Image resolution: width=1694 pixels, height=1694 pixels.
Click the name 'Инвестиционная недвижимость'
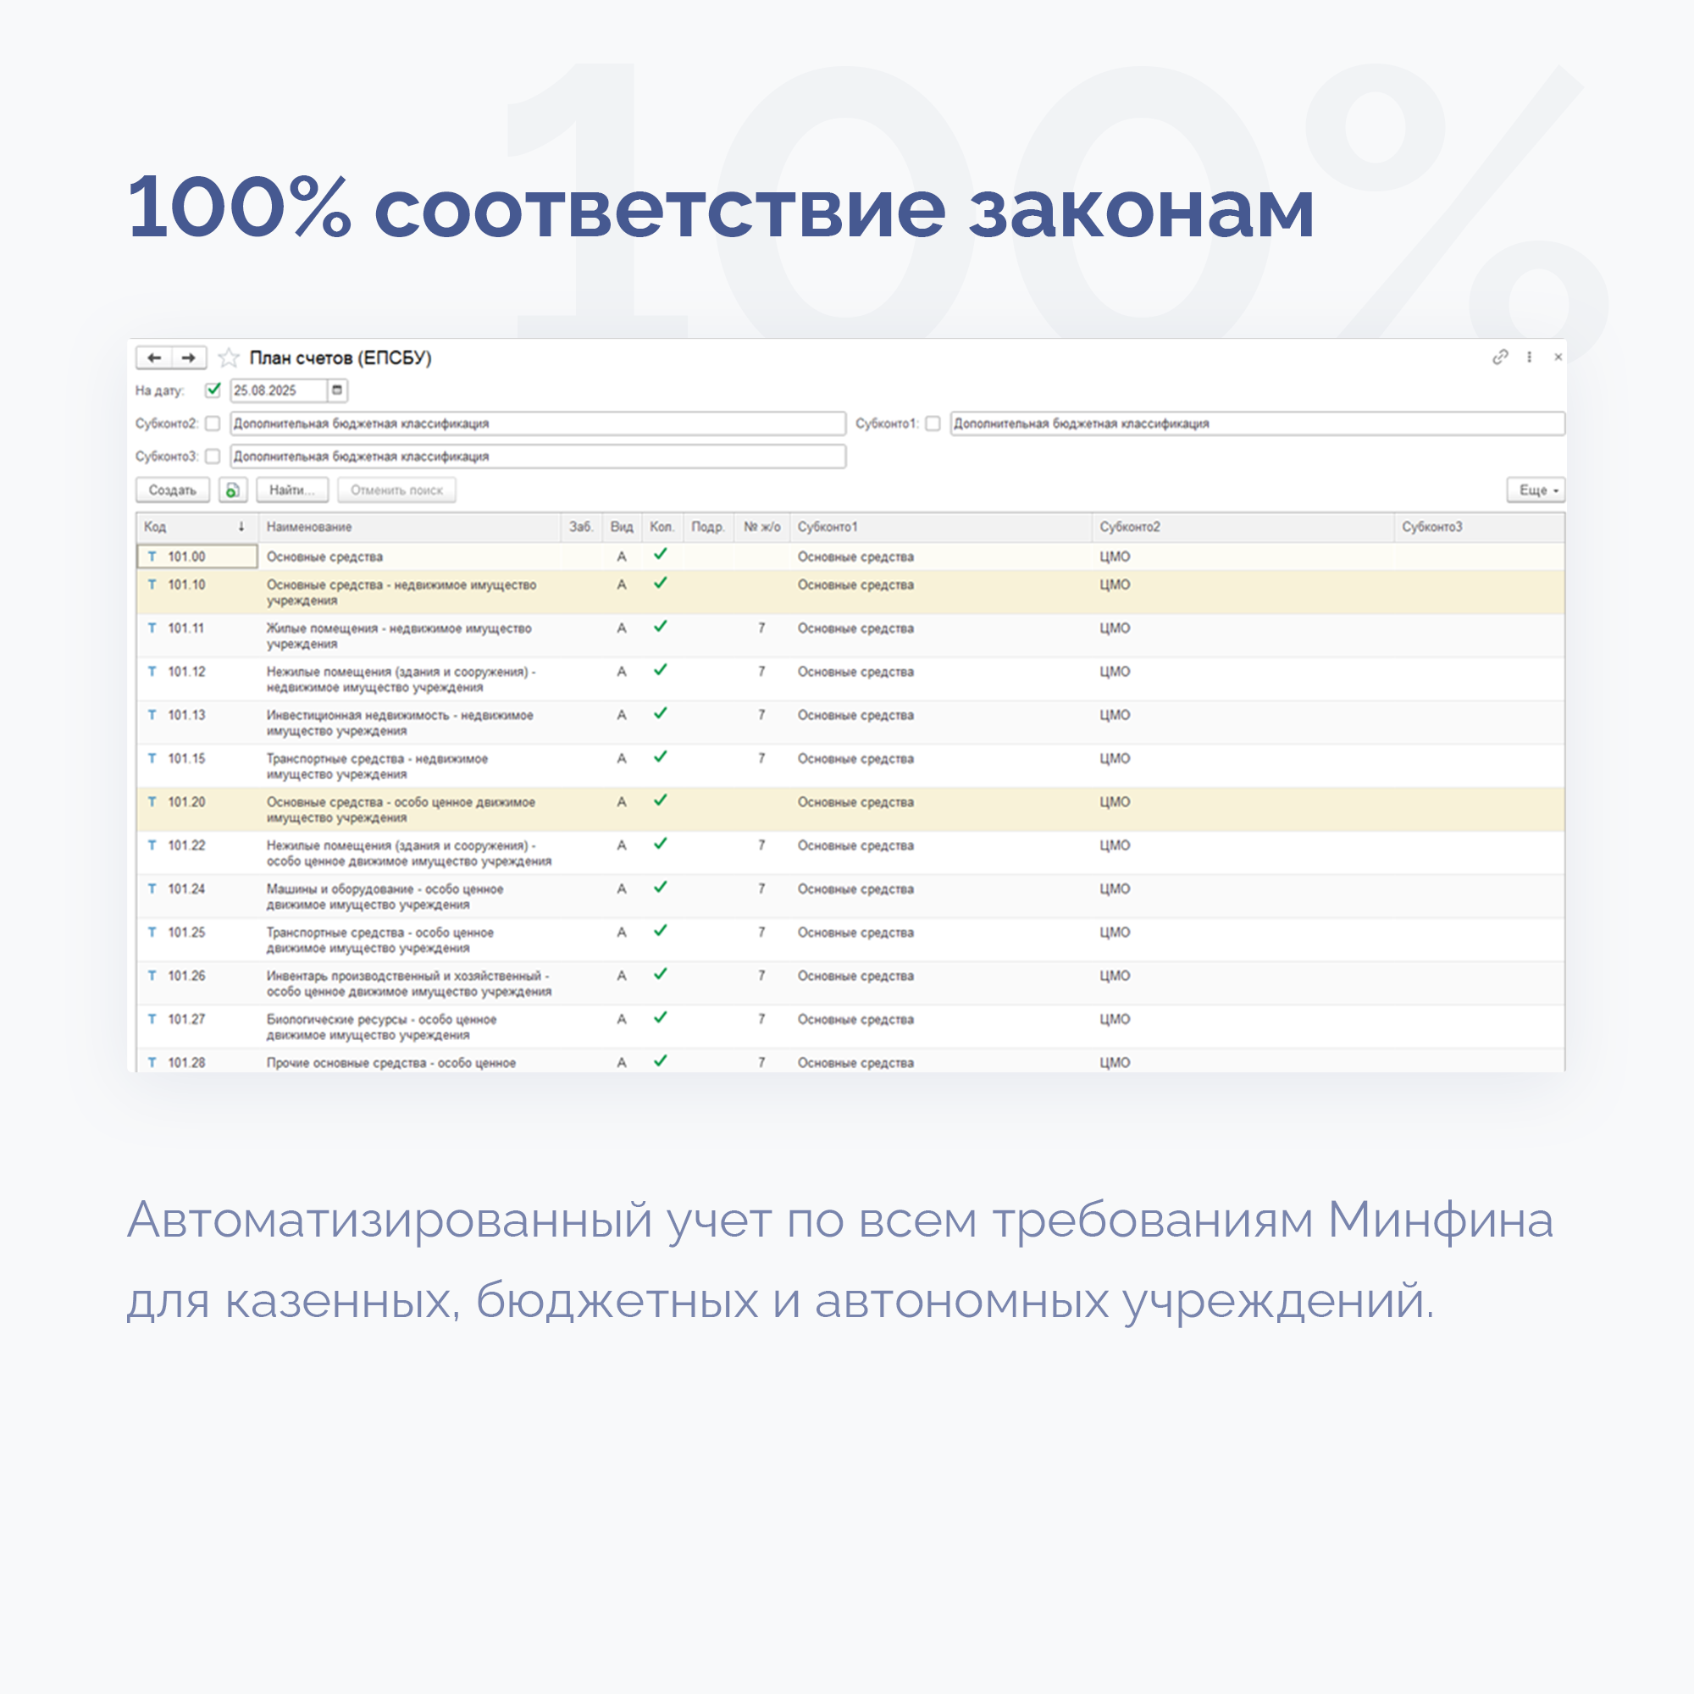point(357,716)
